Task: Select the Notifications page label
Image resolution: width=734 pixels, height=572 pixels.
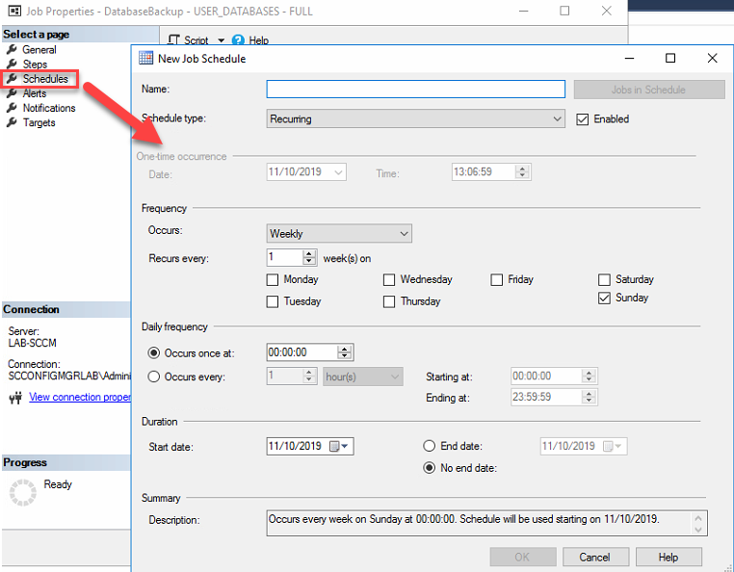Action: coord(49,108)
